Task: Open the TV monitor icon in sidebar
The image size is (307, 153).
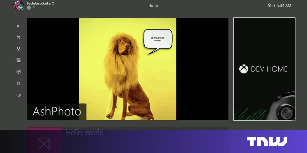Action: click(18, 95)
